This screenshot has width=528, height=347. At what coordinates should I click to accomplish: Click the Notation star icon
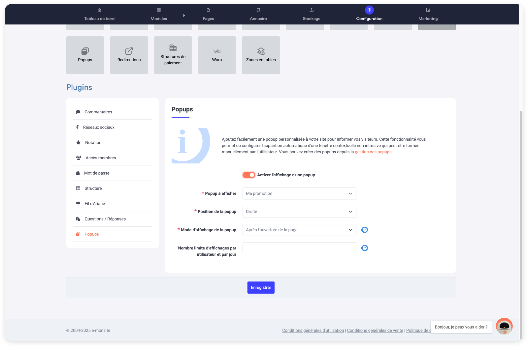[78, 143]
